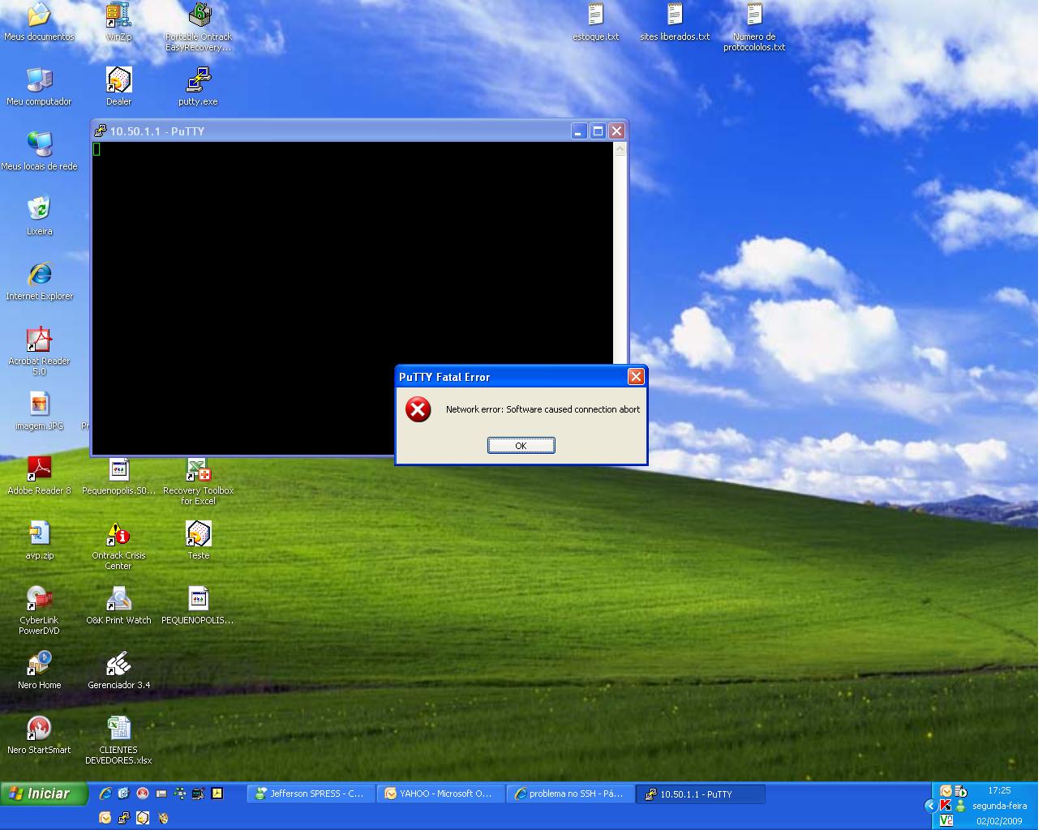Open the Outlook tray icon
The width and height of the screenshot is (1051, 830).
946,791
